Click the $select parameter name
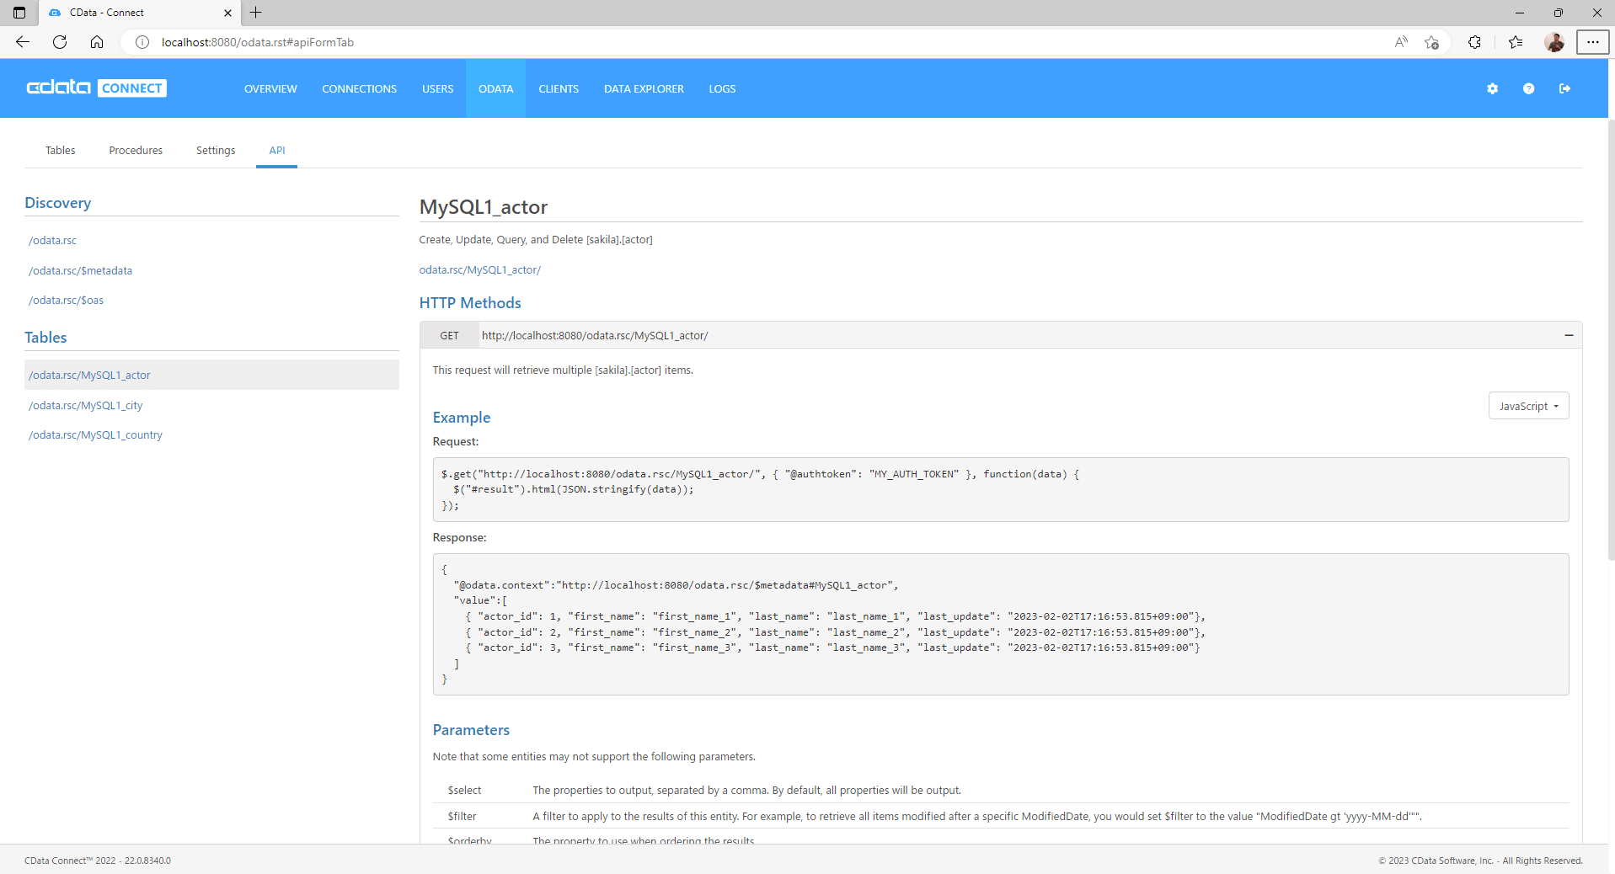 [464, 791]
